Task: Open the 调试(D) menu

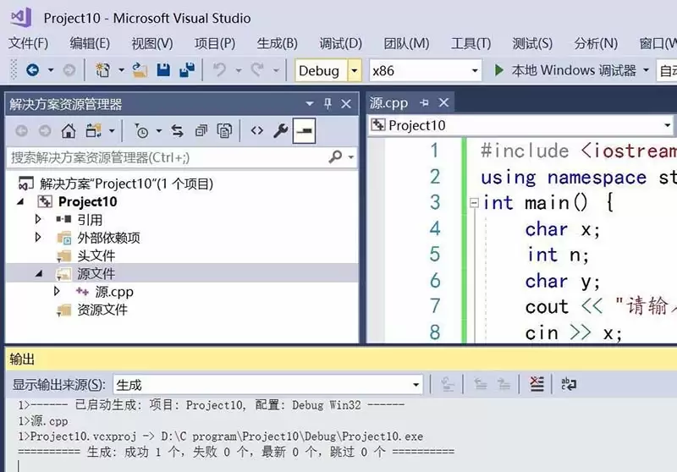Action: click(340, 43)
